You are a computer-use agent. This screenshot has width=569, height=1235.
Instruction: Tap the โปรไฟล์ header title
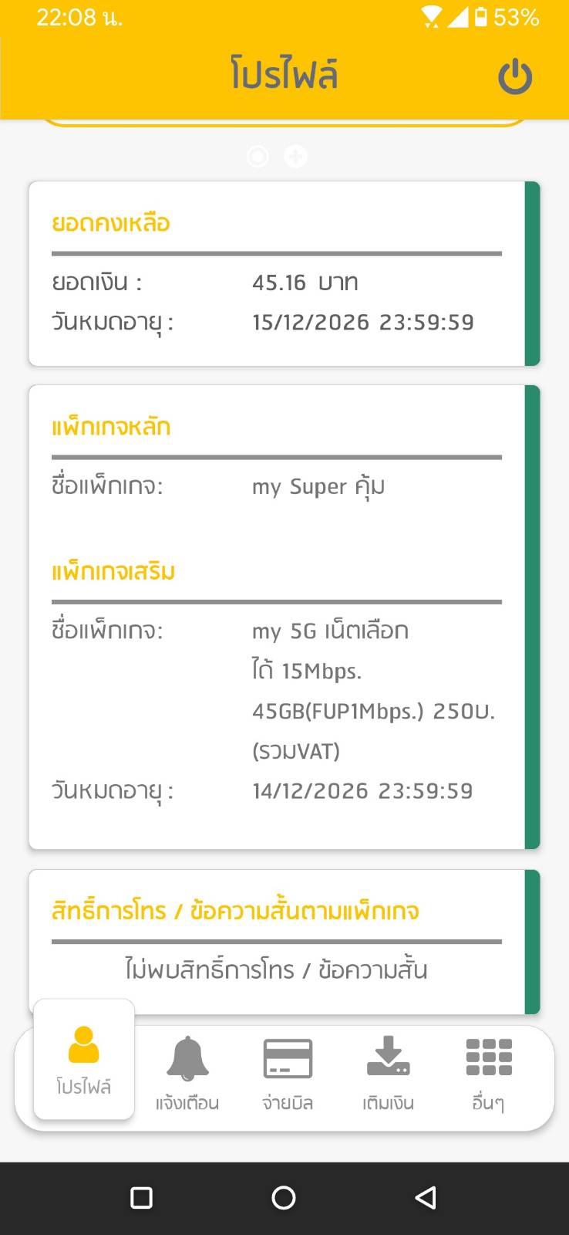coord(284,76)
